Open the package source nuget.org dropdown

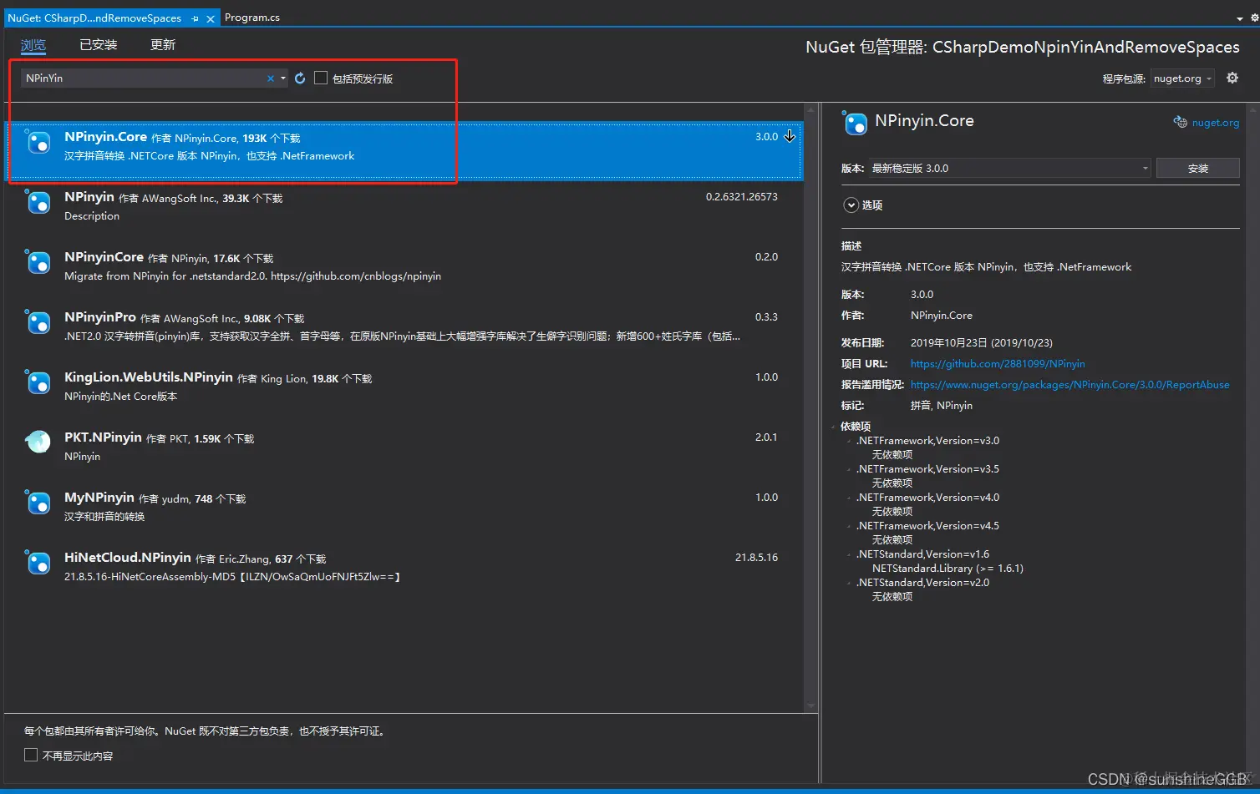(x=1182, y=78)
